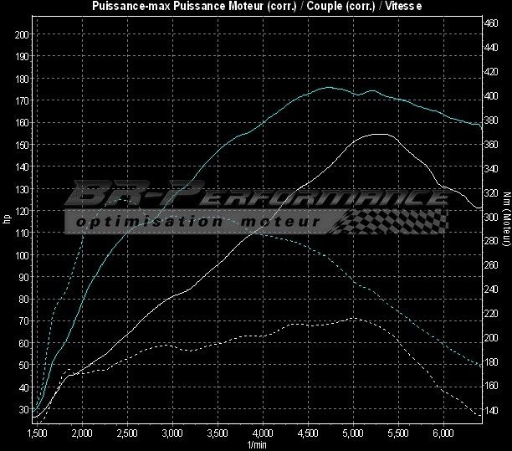Click the 'Nm (Moteur)' right axis label
The width and height of the screenshot is (512, 451).
(506, 220)
